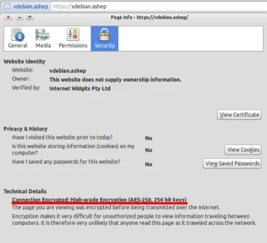This screenshot has height=243, width=267.
Task: Click the "Encryption makes it very difficult" paragraph
Action: pos(134,219)
